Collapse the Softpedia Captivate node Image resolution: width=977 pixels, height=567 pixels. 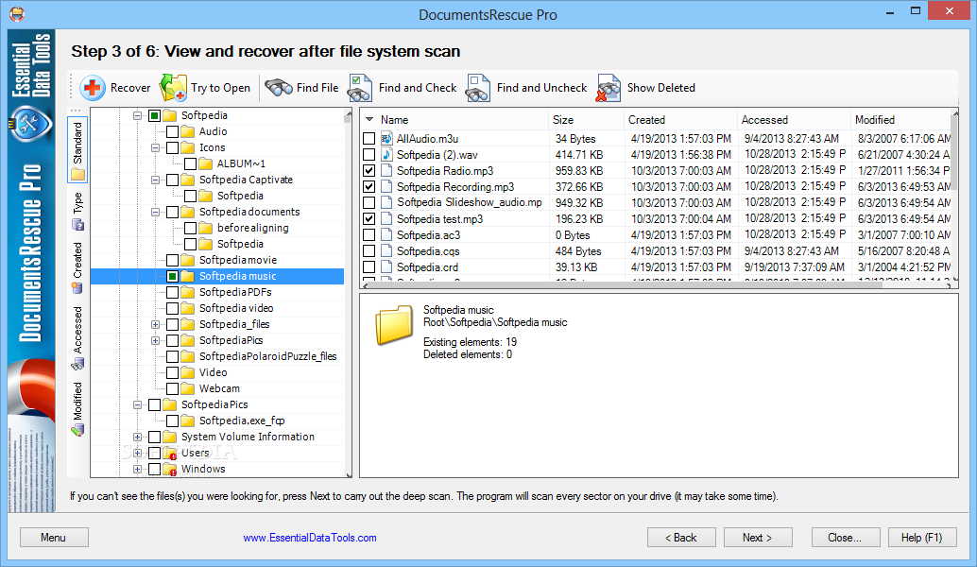pos(155,180)
